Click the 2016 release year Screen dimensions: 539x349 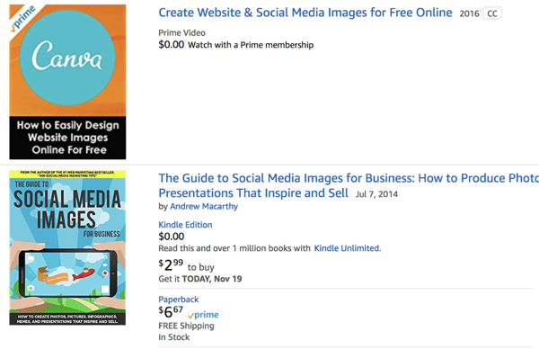[469, 13]
